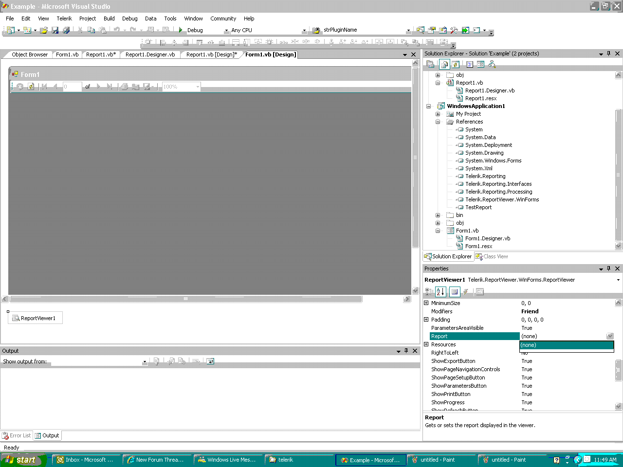
Task: Click the Properties panel vertical scrollbar
Action: point(618,355)
